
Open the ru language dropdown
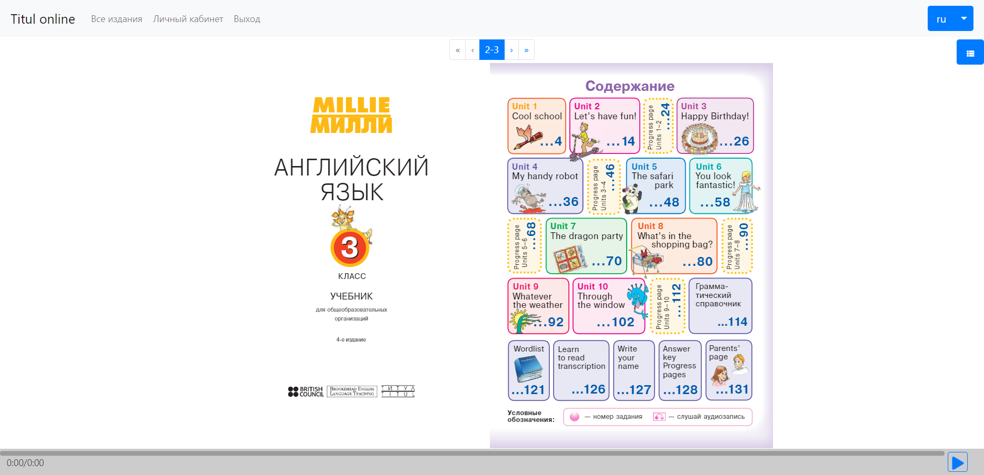(x=950, y=19)
